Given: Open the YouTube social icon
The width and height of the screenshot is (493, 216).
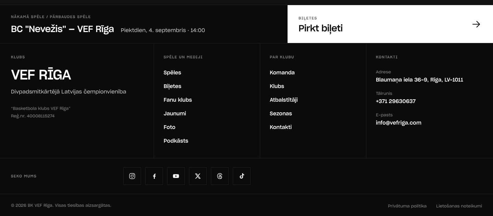Looking at the screenshot, I should coord(176,176).
